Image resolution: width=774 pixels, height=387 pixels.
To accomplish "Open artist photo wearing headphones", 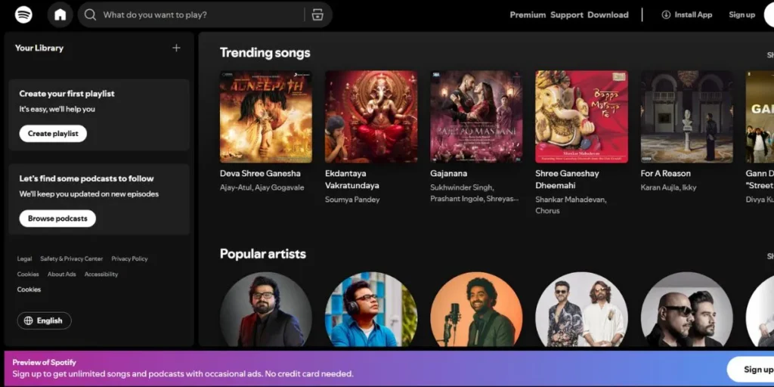I will coord(371,309).
